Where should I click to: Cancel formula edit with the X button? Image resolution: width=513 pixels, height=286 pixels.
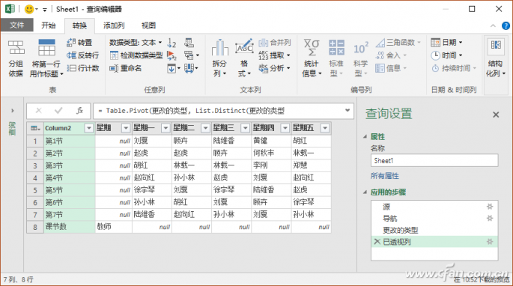tap(39, 111)
